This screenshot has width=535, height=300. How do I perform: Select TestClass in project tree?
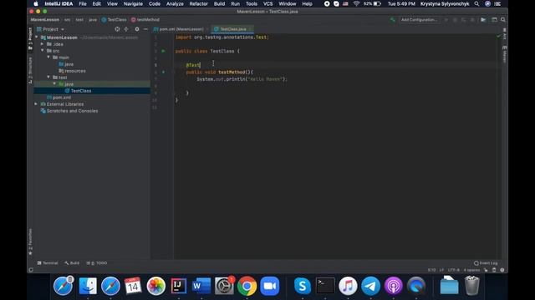(x=81, y=91)
